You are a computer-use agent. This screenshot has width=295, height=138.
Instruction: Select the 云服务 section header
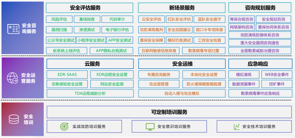(90, 64)
